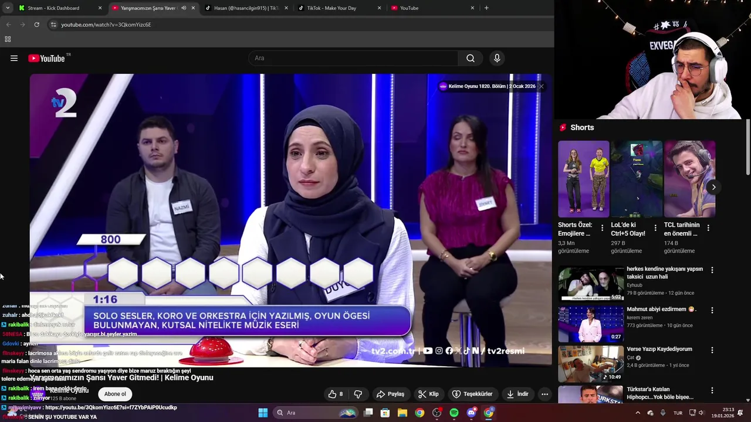Image resolution: width=751 pixels, height=422 pixels.
Task: Click the Windows taskbar search box
Action: (316, 413)
